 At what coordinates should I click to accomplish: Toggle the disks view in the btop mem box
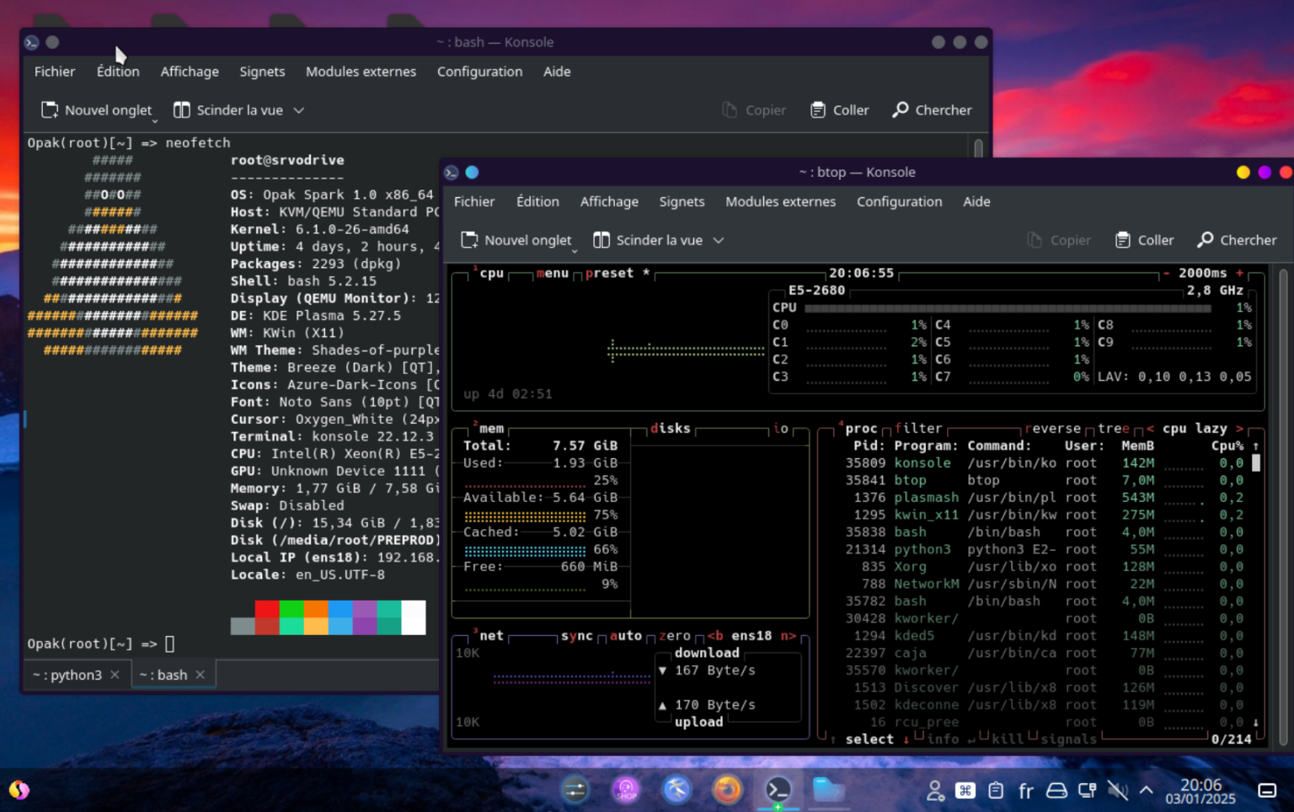pos(670,428)
